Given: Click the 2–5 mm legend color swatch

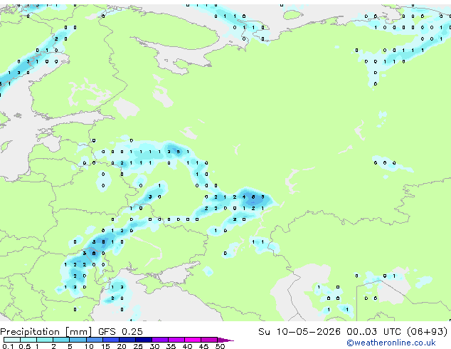Looking at the screenshot, I should click(61, 340).
